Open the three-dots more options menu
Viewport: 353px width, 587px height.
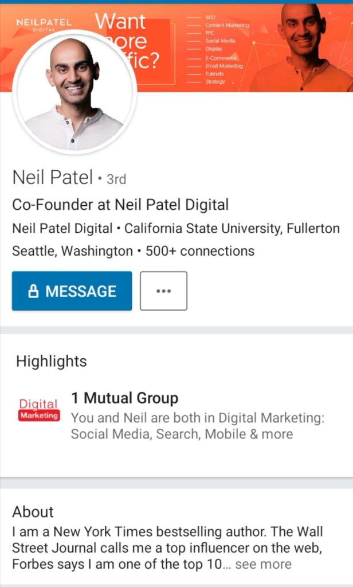163,291
